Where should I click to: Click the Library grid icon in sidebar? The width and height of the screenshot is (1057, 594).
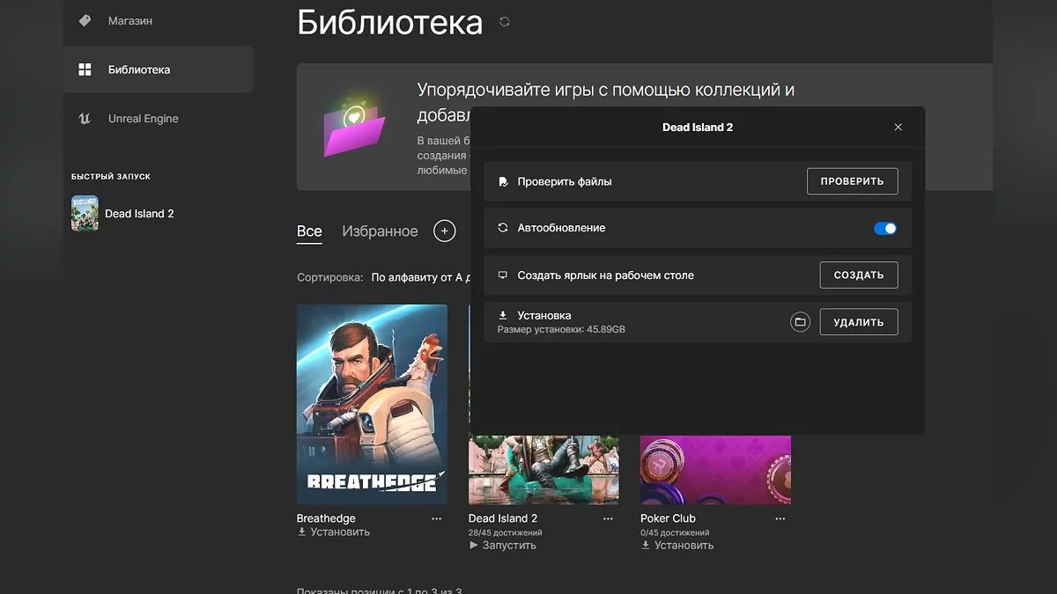[x=85, y=70]
